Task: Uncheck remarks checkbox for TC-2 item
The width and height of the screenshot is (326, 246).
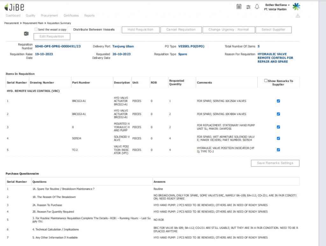Action: (279, 150)
